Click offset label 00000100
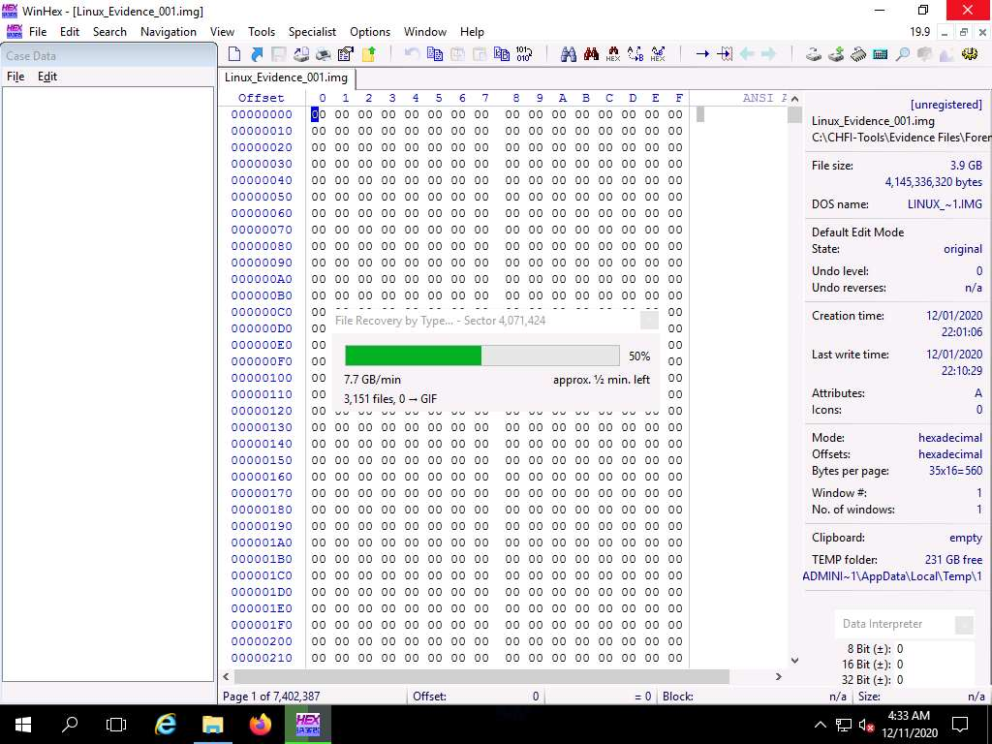Viewport: 992px width, 744px height. (x=262, y=378)
